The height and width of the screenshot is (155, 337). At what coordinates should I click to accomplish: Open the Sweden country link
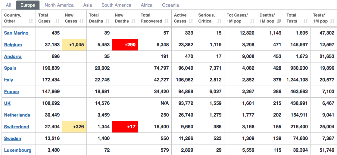point(12,138)
